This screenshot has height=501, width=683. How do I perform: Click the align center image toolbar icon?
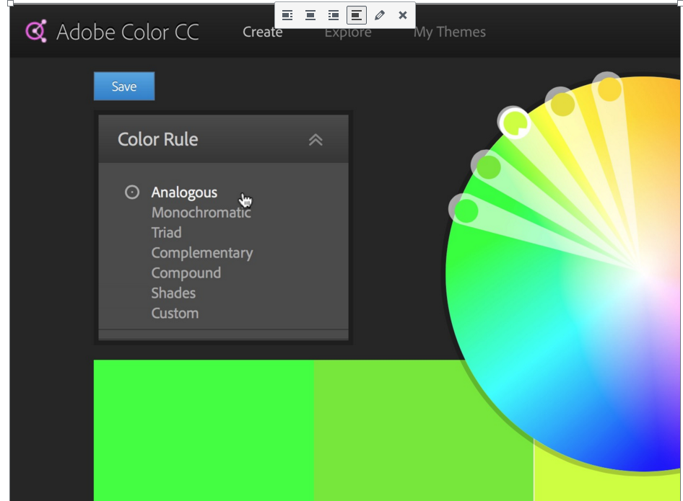(x=310, y=15)
